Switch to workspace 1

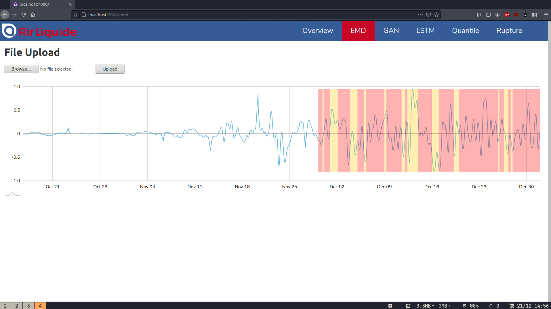coord(5,306)
